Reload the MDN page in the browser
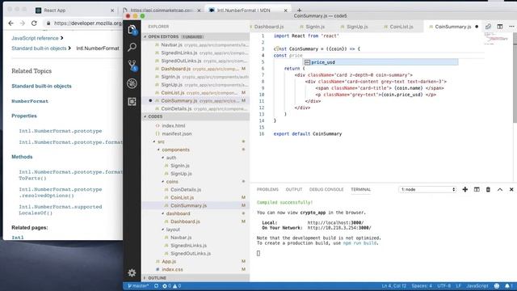 (34, 23)
